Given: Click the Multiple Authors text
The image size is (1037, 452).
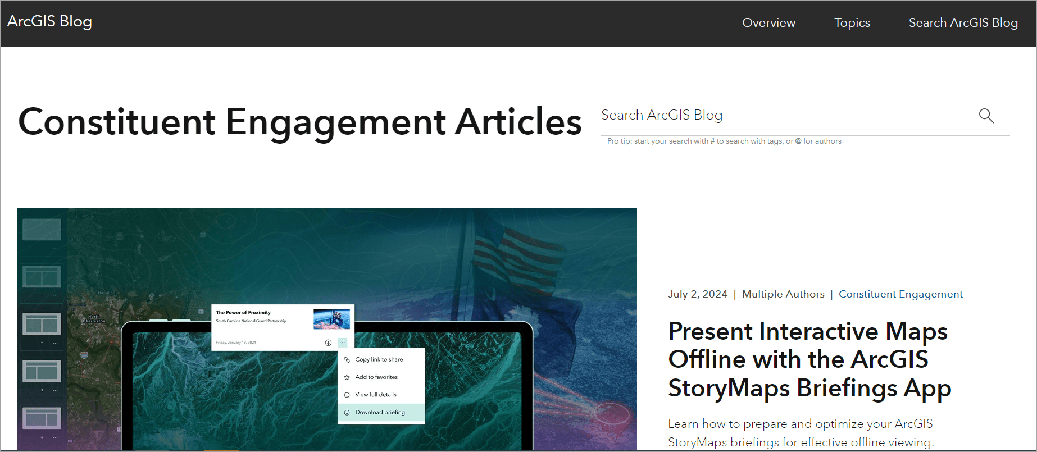Looking at the screenshot, I should click(783, 294).
